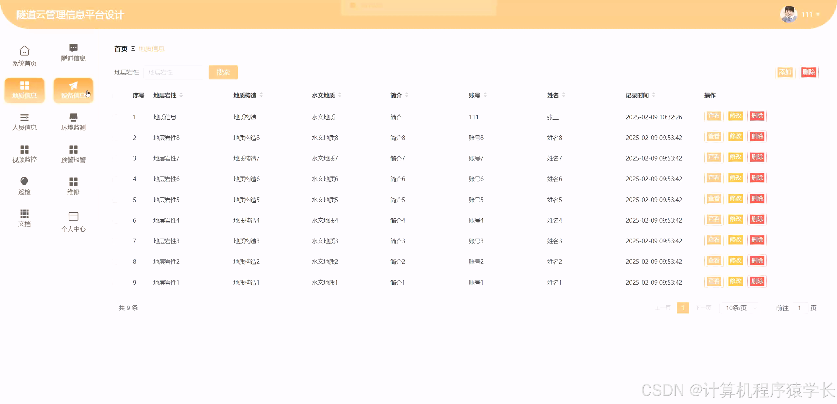This screenshot has width=837, height=404.
Task: Sort table by 账号 column arrows
Action: click(x=485, y=95)
